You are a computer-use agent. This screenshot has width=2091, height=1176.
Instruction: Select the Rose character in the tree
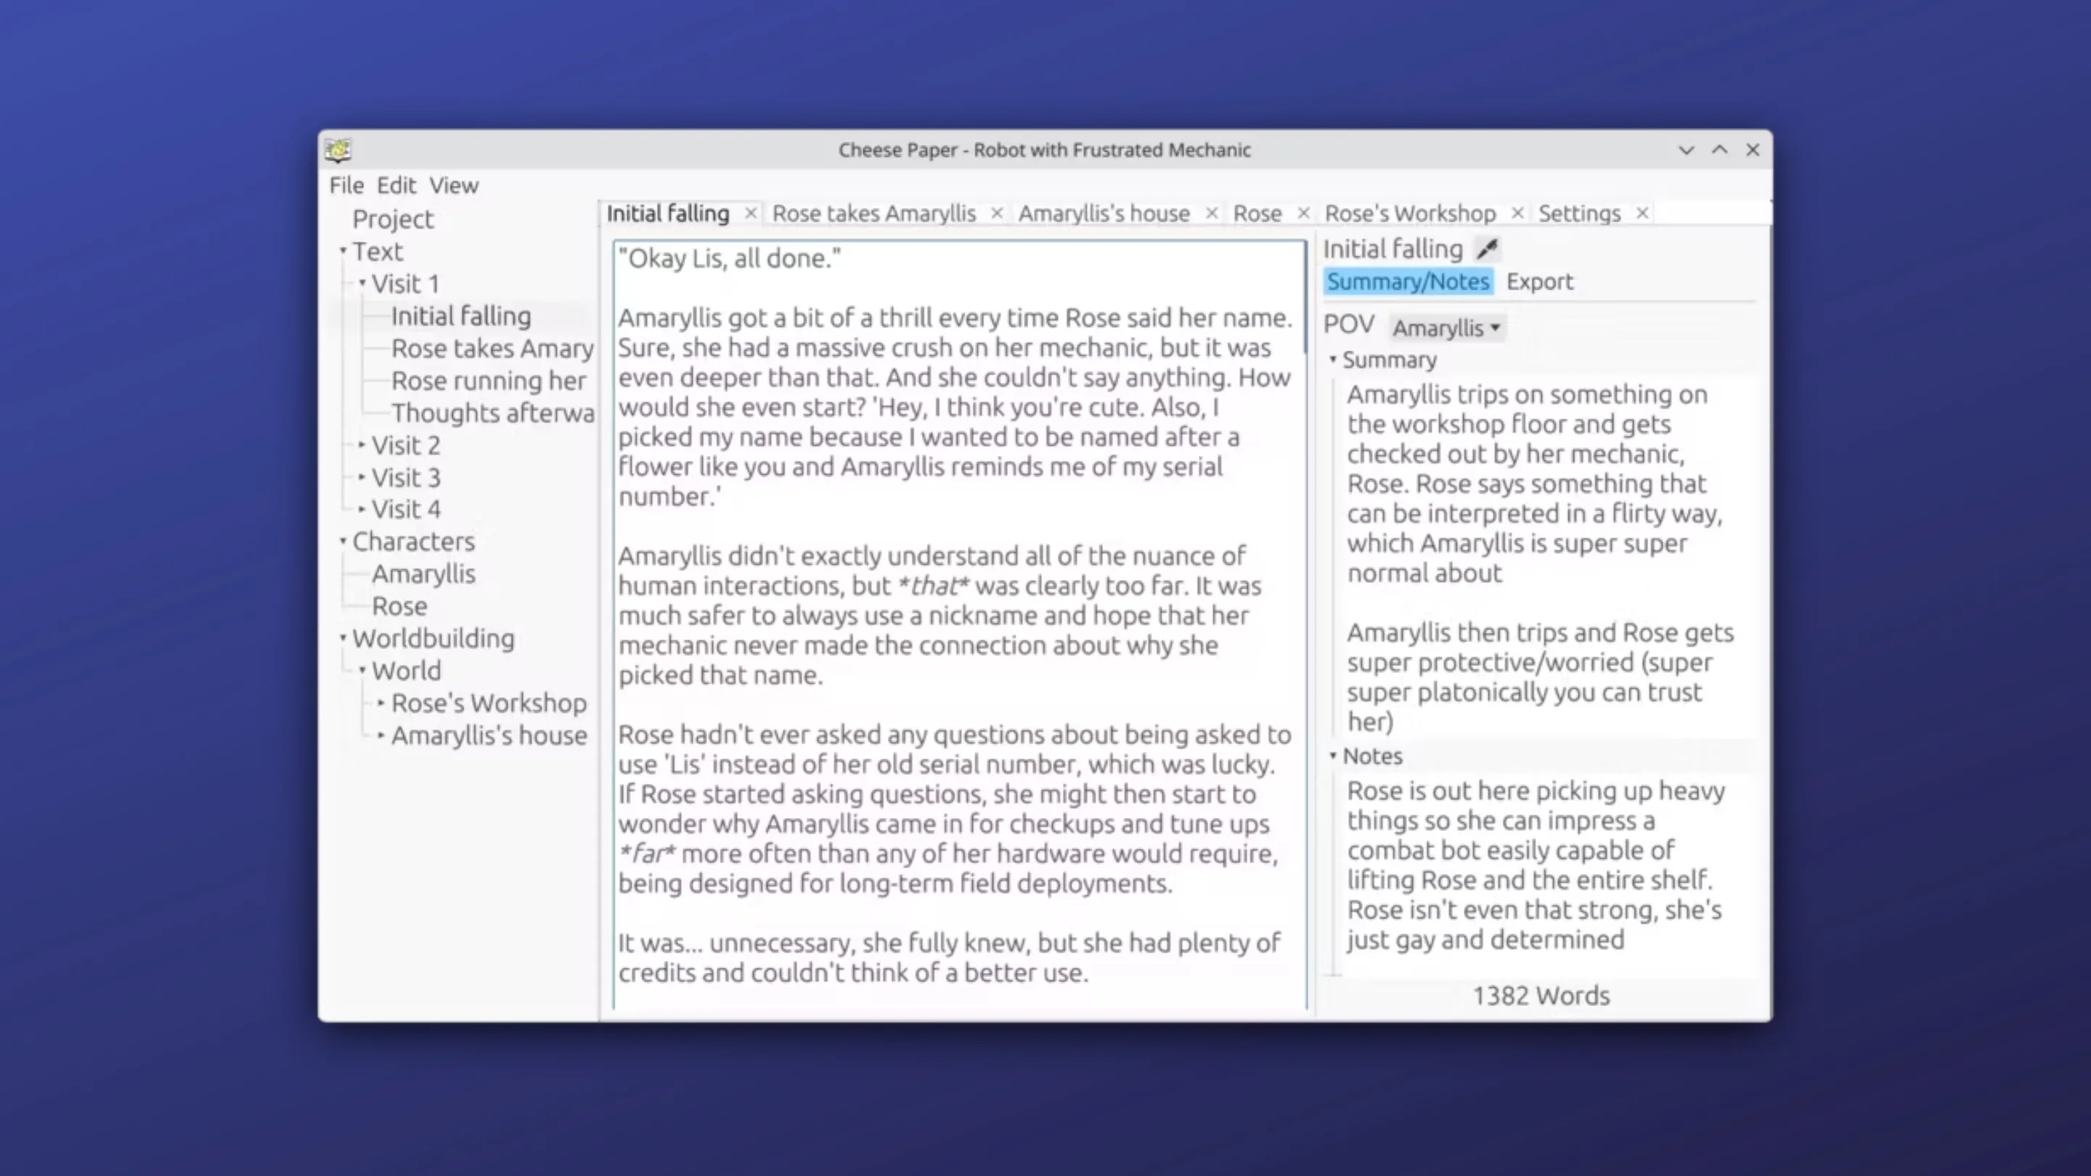pyautogui.click(x=399, y=606)
